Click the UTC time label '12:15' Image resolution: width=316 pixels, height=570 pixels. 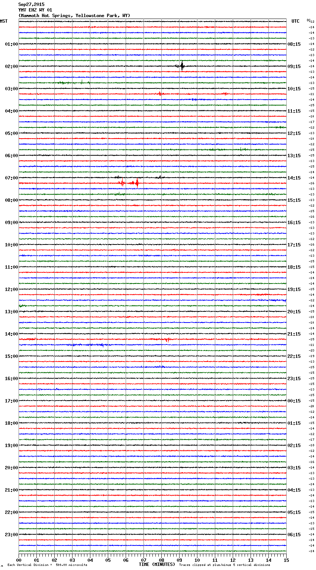[294, 133]
